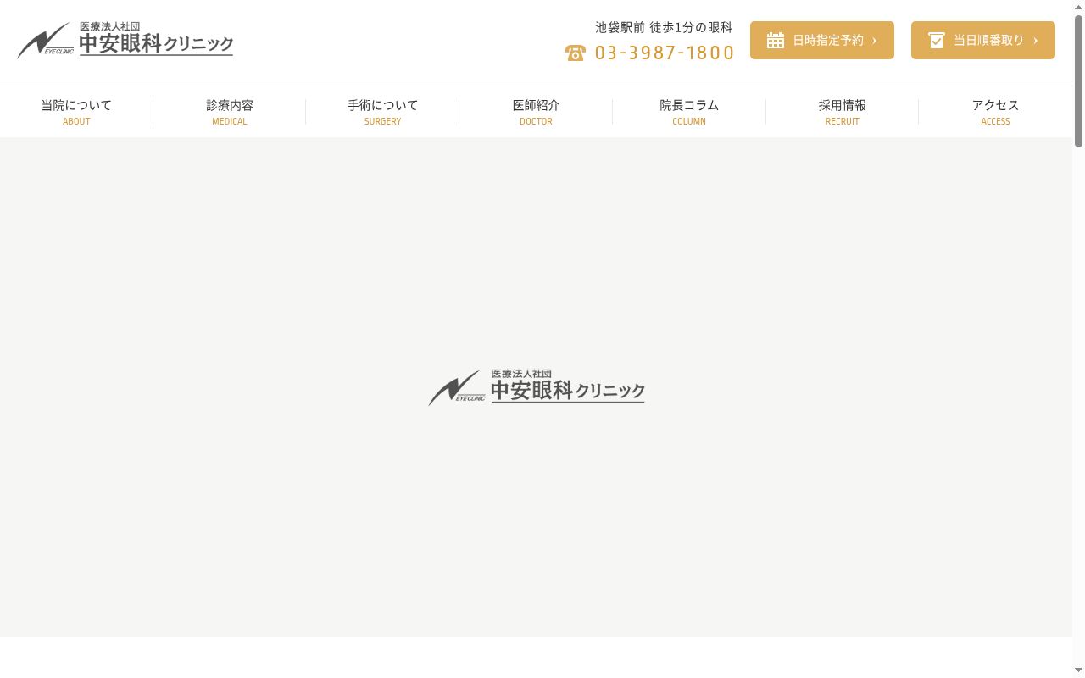Open the 院長コラム COLUMN menu
1085x678 pixels.
(x=689, y=112)
